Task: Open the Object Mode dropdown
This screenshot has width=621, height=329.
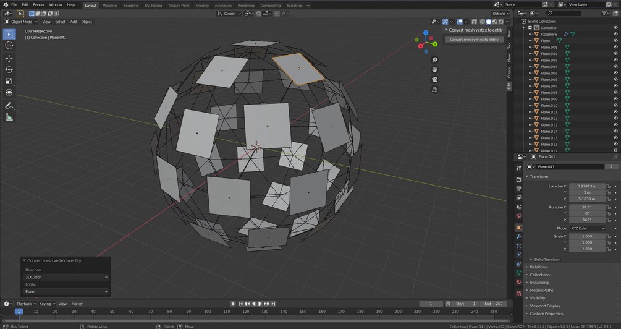Action: coord(22,22)
